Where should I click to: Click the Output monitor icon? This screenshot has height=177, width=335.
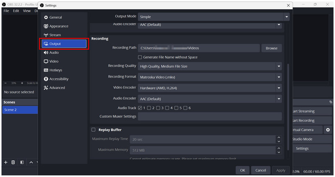(x=46, y=44)
